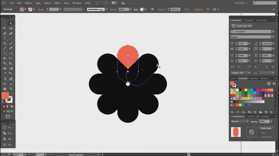This screenshot has width=279, height=156.
Task: Toggle All Caps text style
Action: [232, 67]
